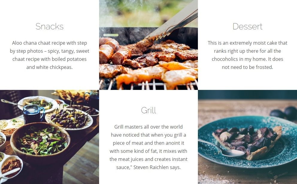Open the dessert tart plate photo

tap(247, 137)
